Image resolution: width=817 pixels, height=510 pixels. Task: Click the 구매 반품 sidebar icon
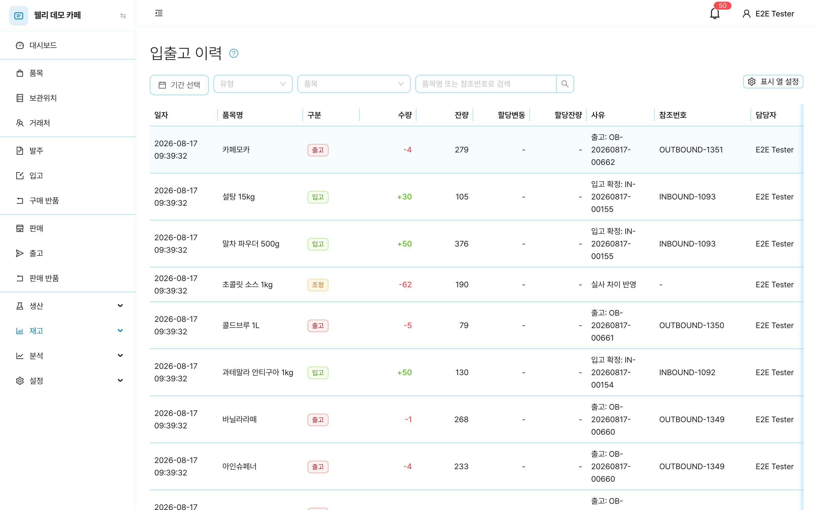20,201
